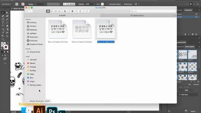This screenshot has width=201, height=113.
Task: Open PNG format dropdown in Asset Export
Action: click(189, 90)
